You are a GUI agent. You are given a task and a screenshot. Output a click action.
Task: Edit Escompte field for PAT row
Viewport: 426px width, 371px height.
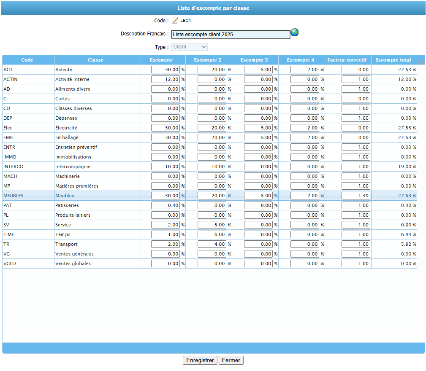166,206
